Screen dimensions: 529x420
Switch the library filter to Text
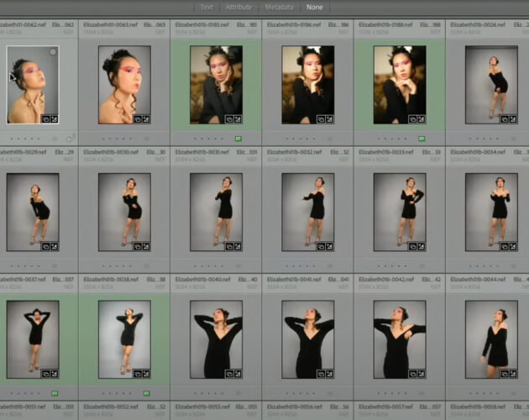[207, 7]
